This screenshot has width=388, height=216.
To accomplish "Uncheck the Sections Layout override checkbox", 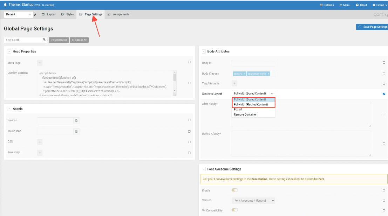I will [x=384, y=94].
